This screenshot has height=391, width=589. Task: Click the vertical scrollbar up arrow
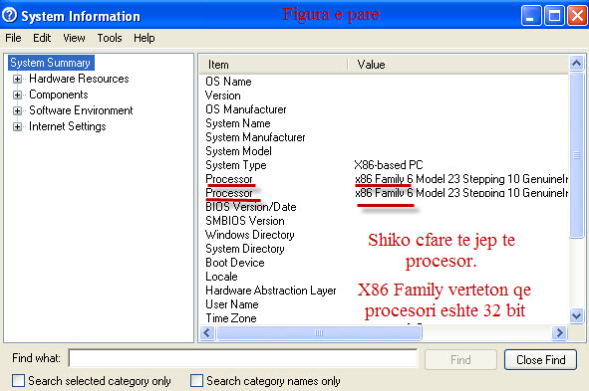click(x=576, y=63)
